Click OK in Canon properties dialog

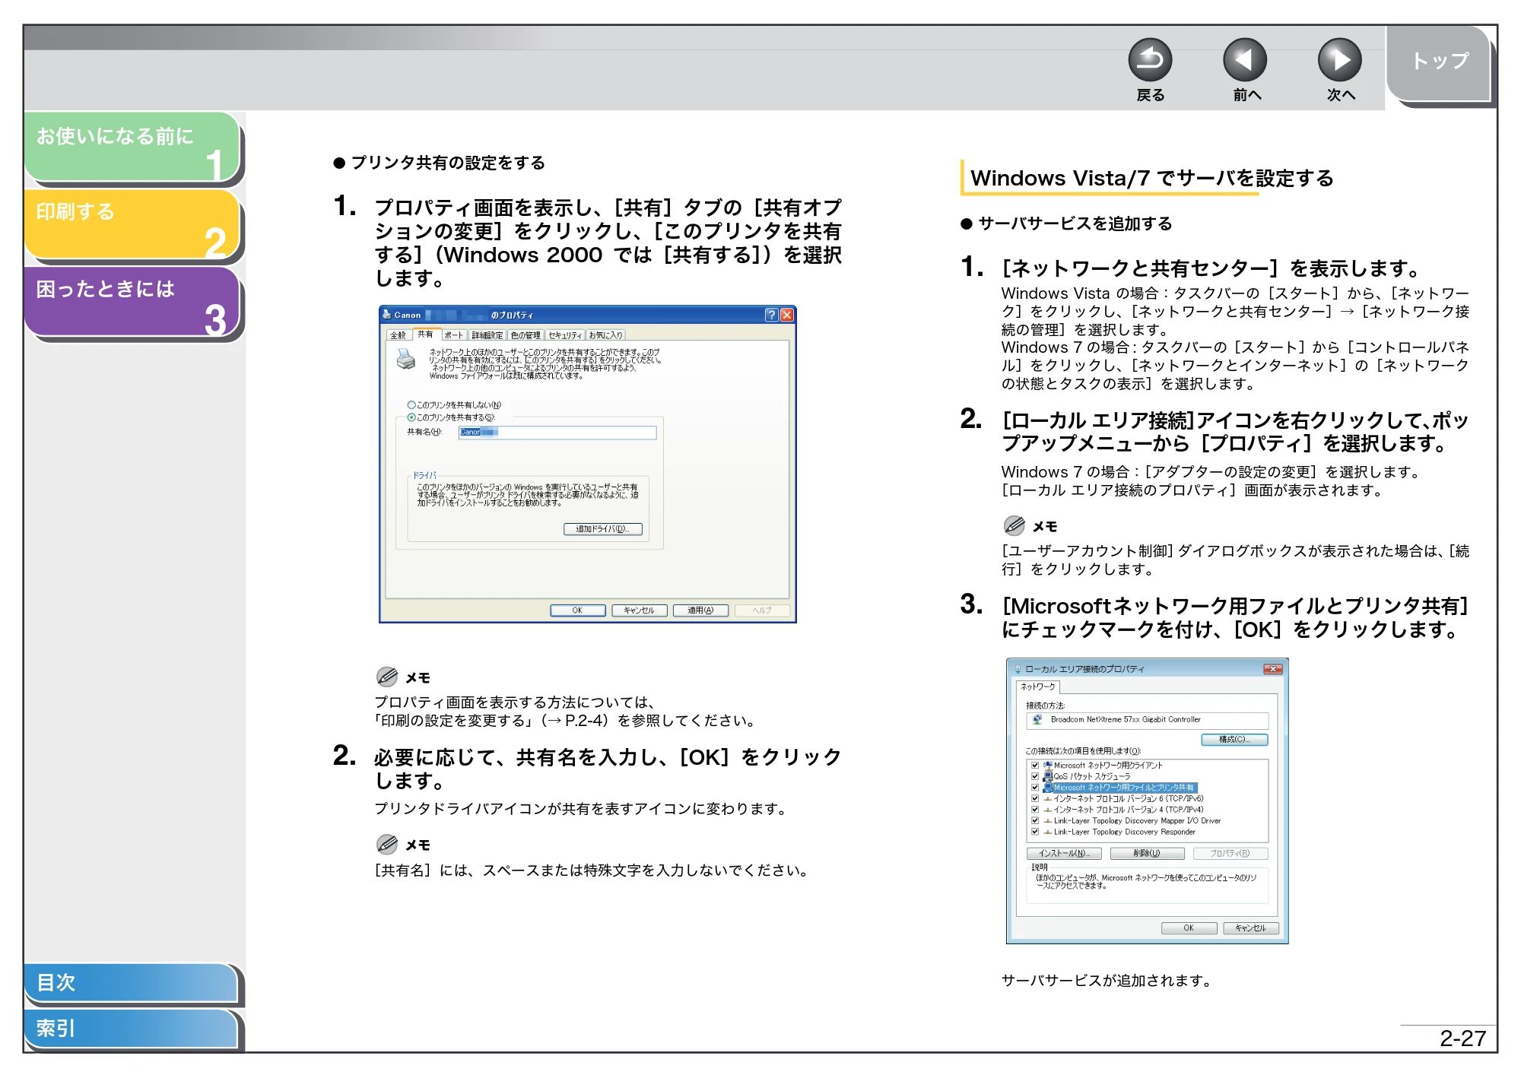[x=578, y=610]
